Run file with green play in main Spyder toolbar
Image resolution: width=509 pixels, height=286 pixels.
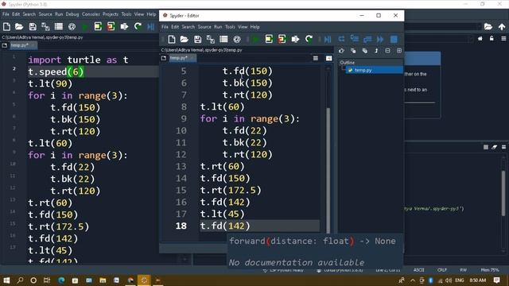point(85,26)
